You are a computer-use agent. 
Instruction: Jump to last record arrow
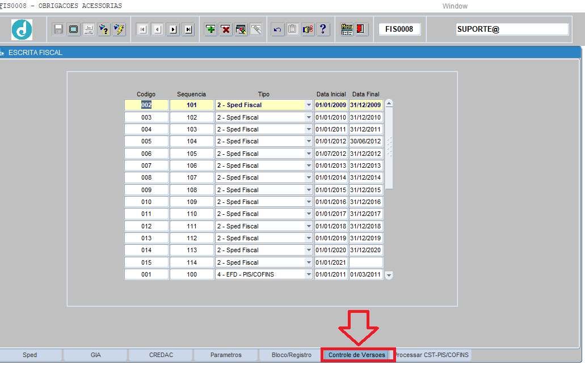[188, 29]
